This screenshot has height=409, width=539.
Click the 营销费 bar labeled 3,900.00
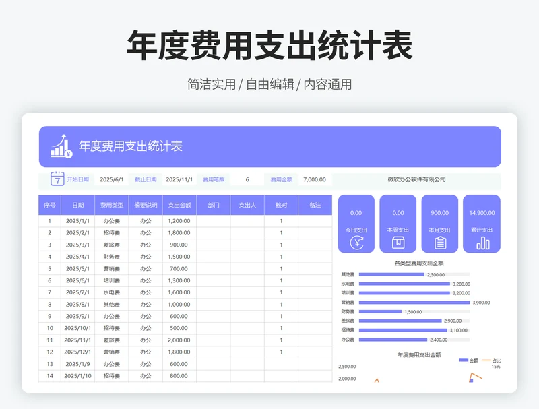[414, 303]
